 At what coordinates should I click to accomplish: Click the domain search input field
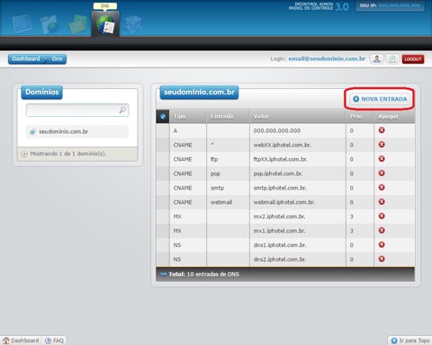click(x=77, y=110)
